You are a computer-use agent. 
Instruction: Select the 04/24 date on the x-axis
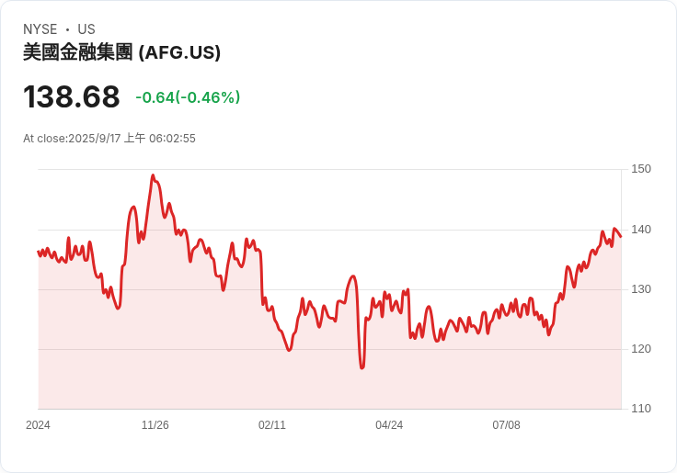pyautogui.click(x=389, y=425)
